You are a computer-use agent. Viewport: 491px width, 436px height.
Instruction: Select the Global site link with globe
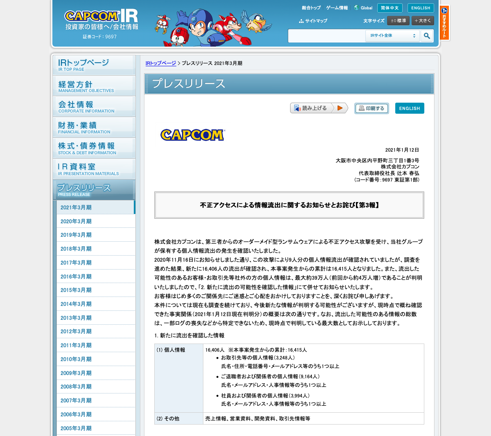363,8
